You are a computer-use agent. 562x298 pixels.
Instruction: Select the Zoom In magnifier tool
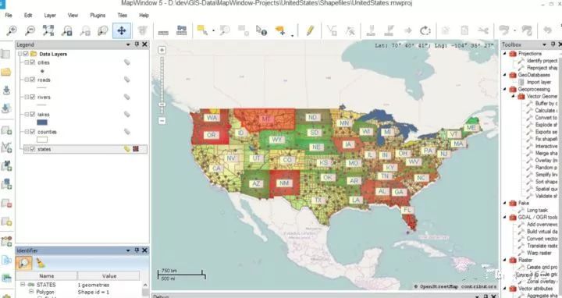pyautogui.click(x=12, y=30)
